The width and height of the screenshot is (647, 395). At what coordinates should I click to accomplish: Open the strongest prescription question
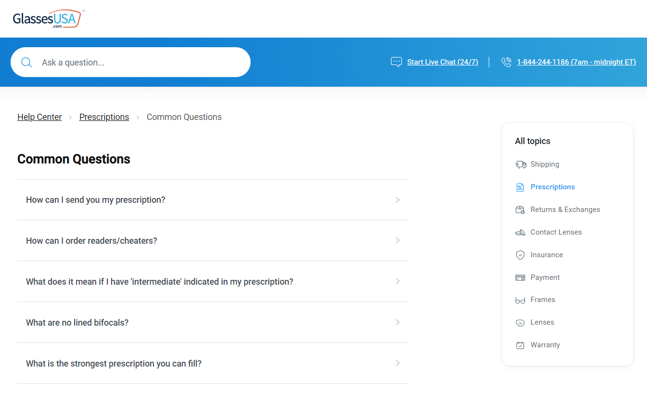coord(114,364)
